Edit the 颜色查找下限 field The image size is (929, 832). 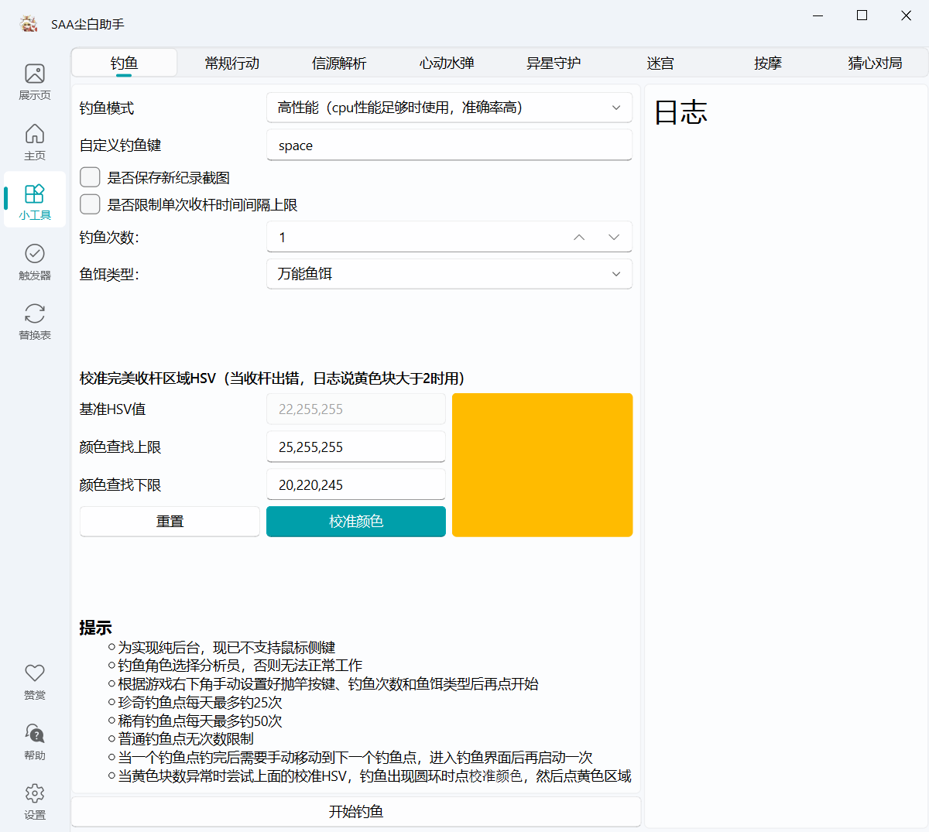[x=356, y=485]
